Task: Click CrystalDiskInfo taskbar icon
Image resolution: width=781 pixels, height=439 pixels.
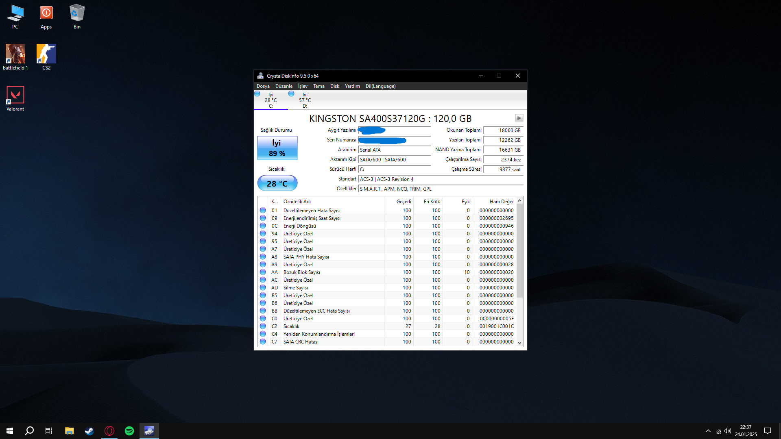Action: (x=149, y=431)
